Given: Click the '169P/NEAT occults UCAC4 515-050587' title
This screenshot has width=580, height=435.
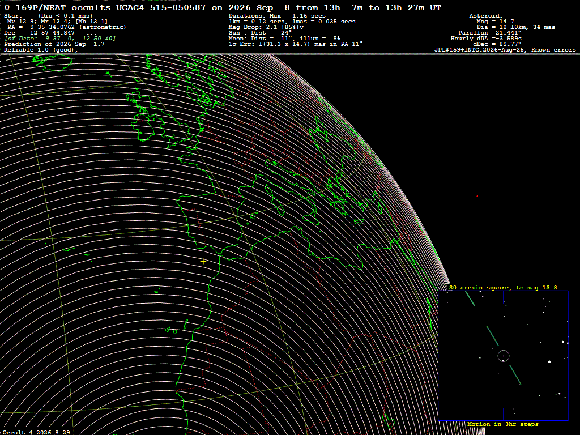Looking at the screenshot, I should [x=110, y=8].
